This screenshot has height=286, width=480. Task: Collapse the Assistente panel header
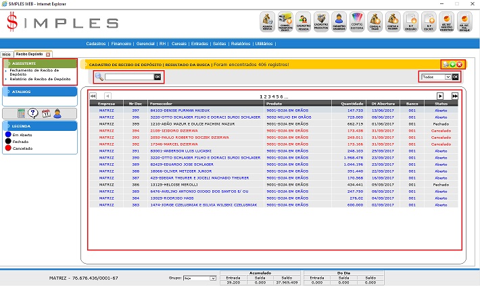click(41, 63)
